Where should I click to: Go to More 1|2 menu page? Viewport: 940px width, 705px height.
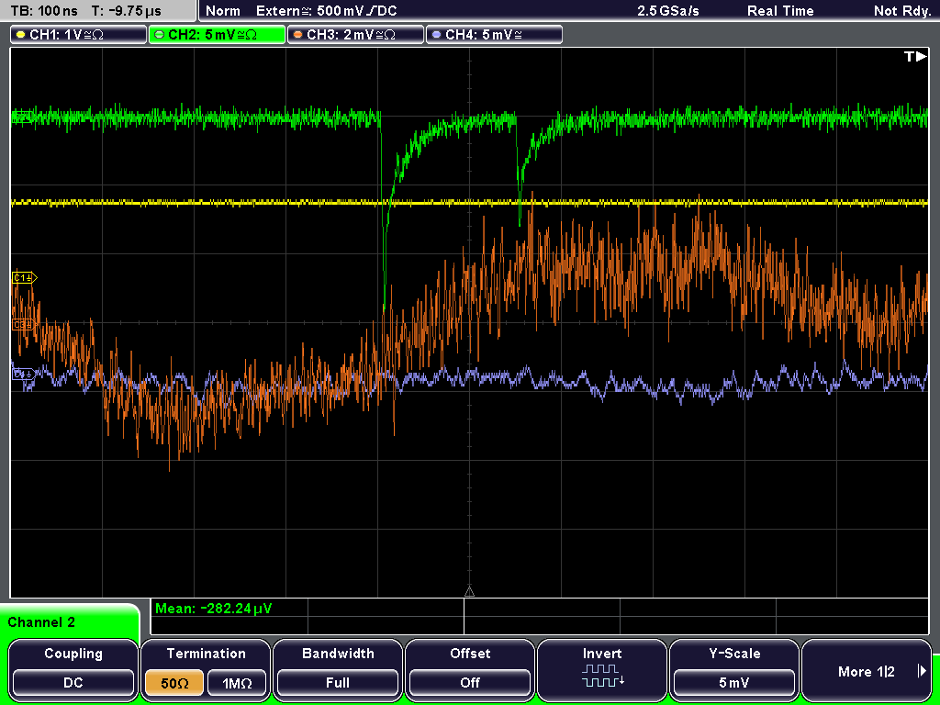pos(867,669)
